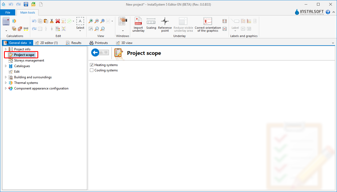
Task: Expand the Project info tree node
Action: 6,49
